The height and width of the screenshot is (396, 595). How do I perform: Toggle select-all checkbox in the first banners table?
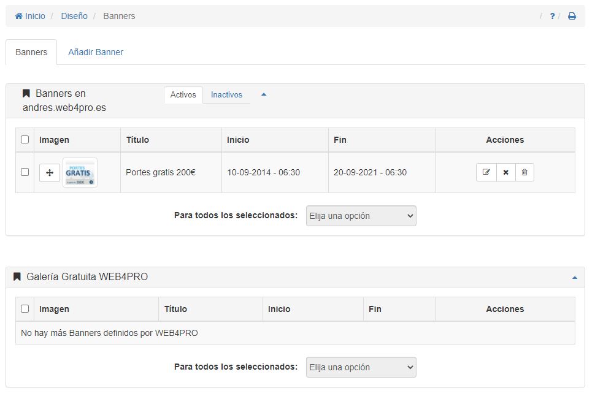[25, 140]
